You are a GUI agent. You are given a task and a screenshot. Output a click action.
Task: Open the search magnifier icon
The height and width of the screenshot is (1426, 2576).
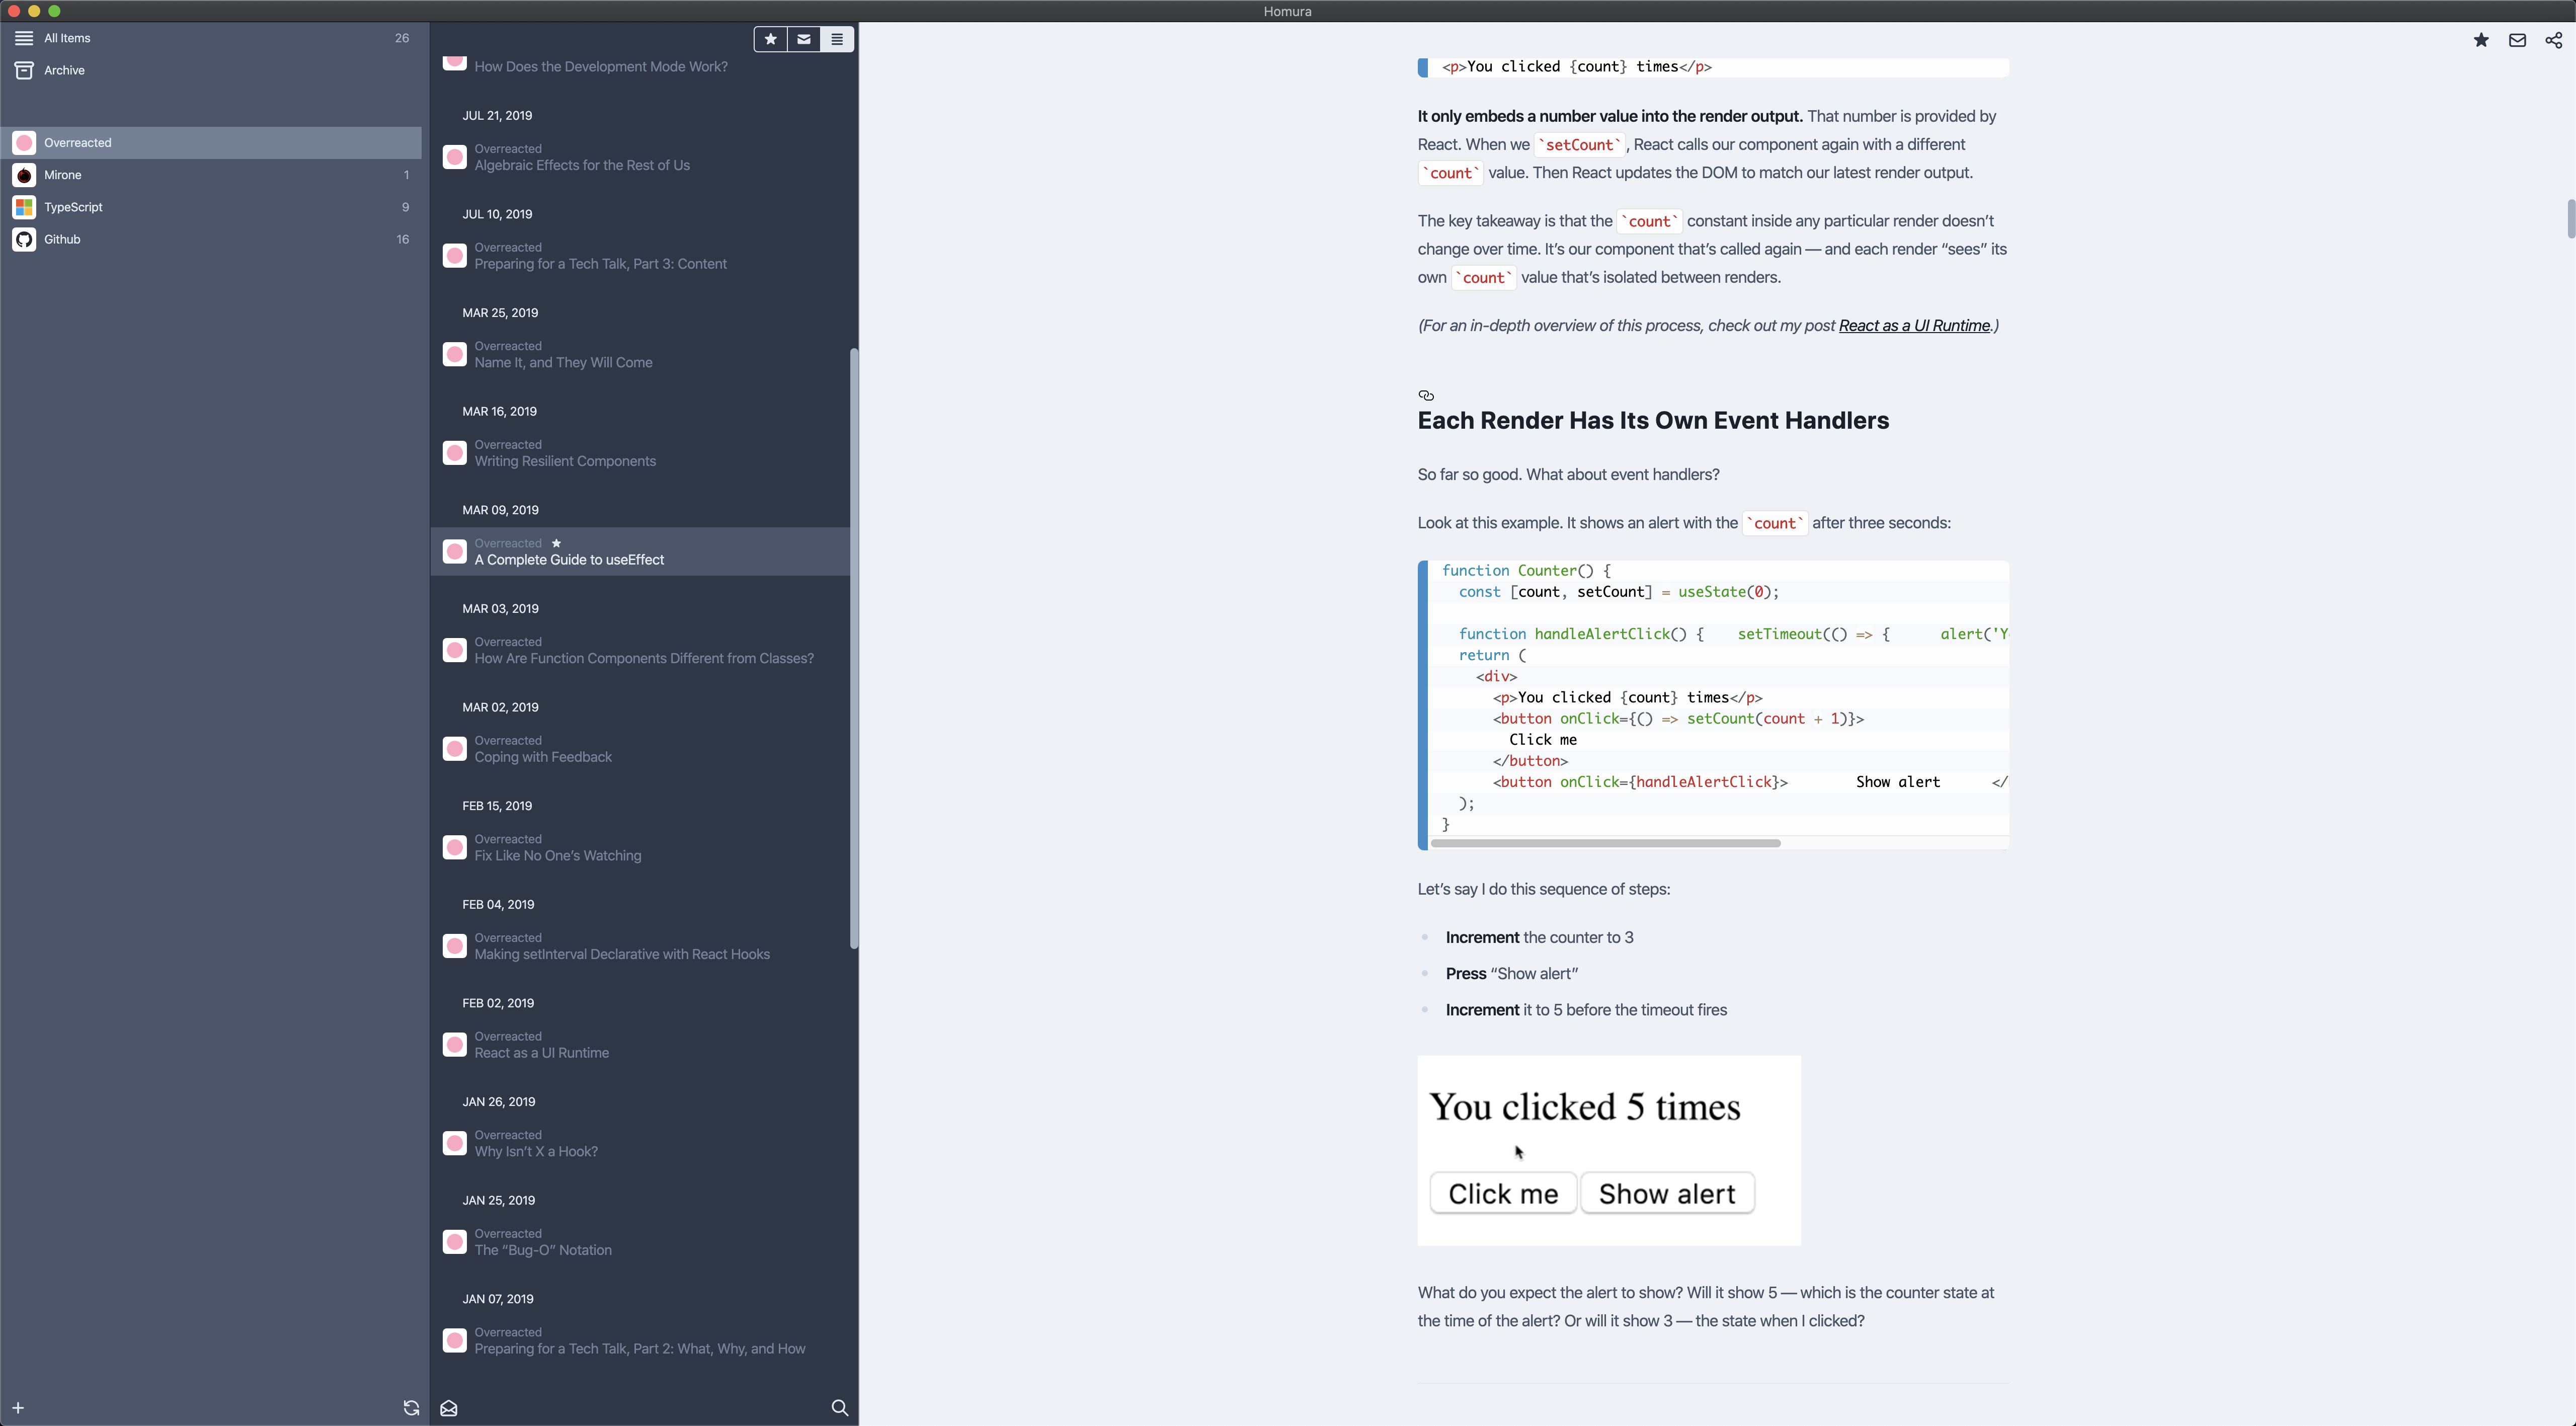tap(840, 1408)
